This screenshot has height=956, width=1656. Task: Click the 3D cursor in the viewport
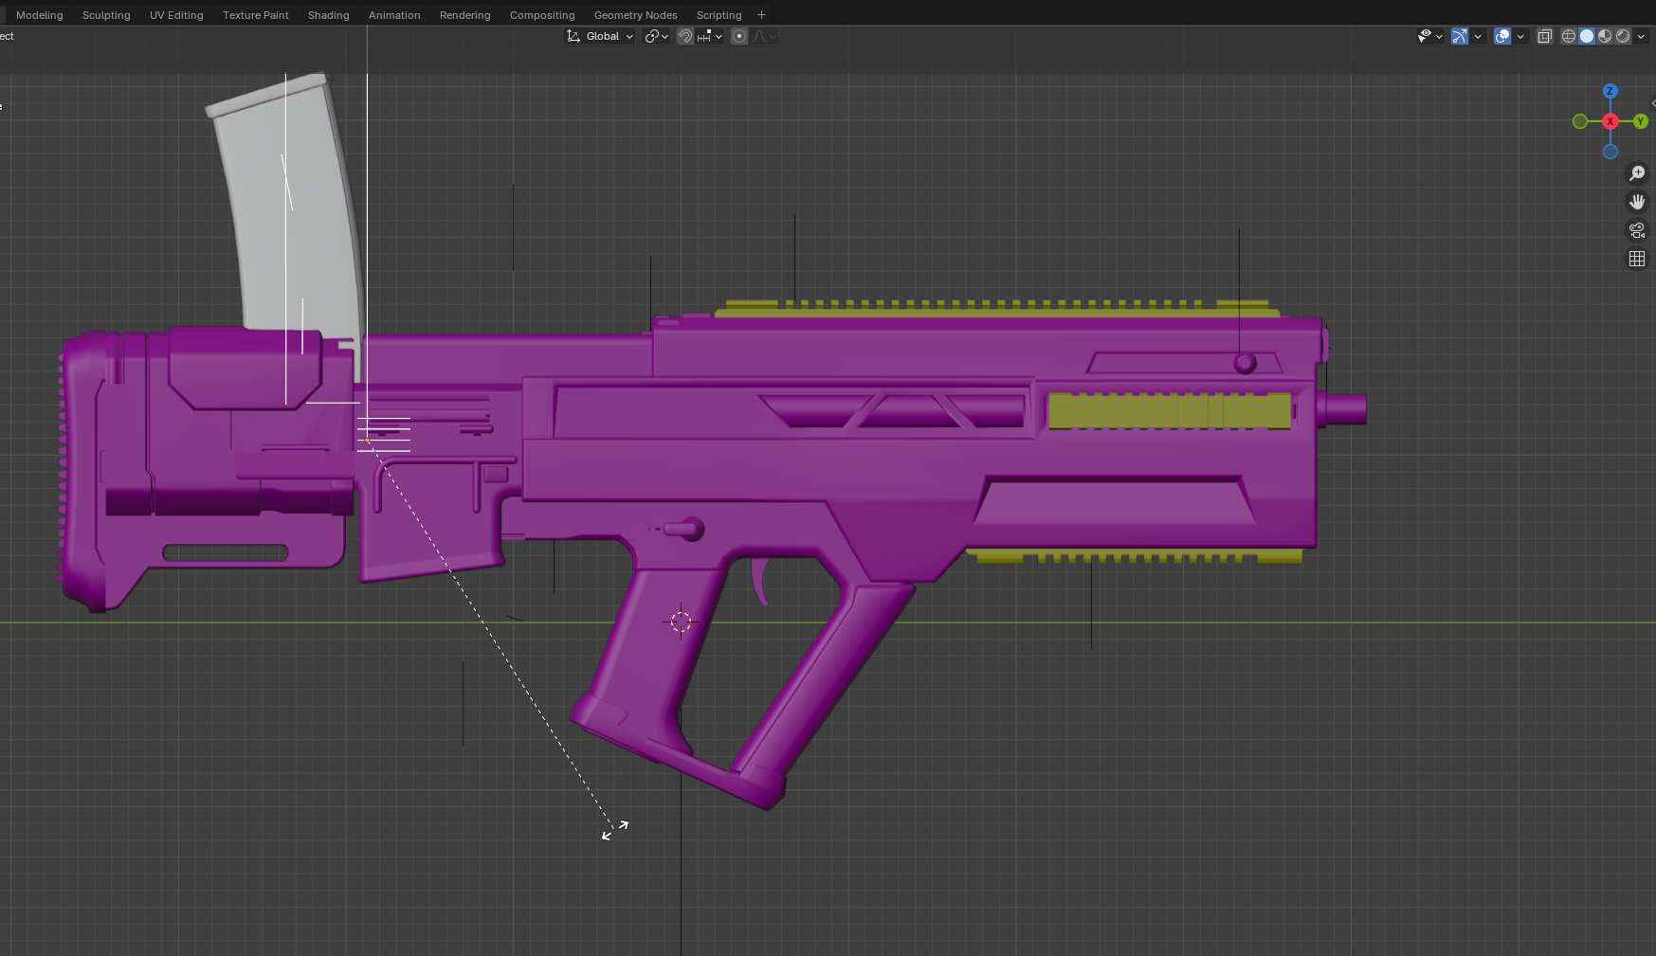[x=681, y=622]
